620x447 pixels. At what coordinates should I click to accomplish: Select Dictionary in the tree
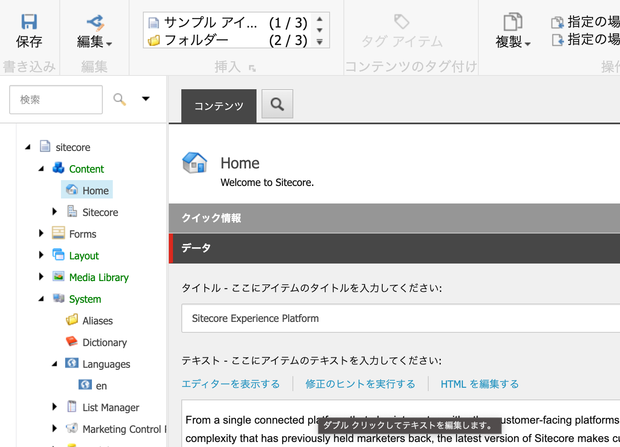(x=105, y=342)
